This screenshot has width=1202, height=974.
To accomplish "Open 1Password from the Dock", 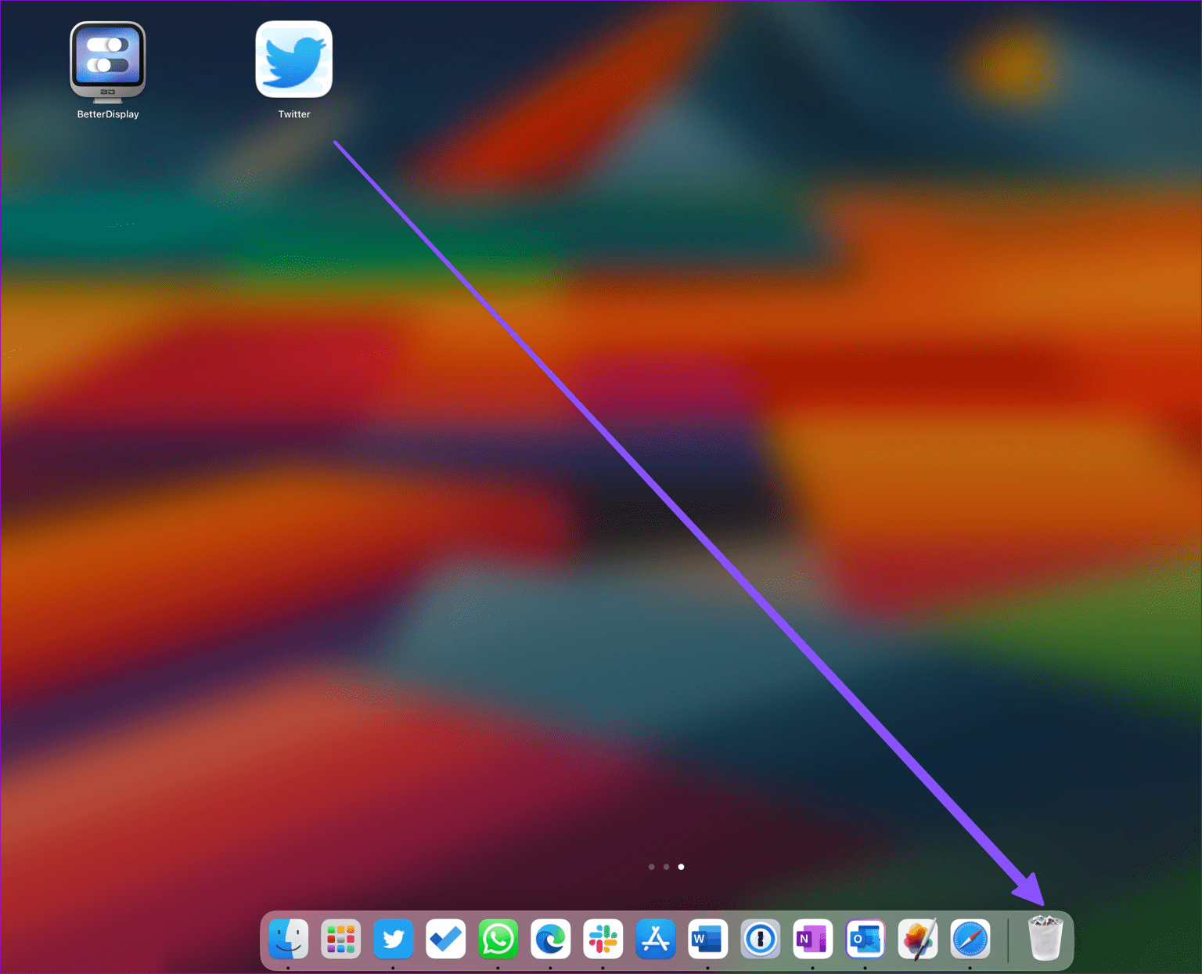I will pyautogui.click(x=760, y=939).
